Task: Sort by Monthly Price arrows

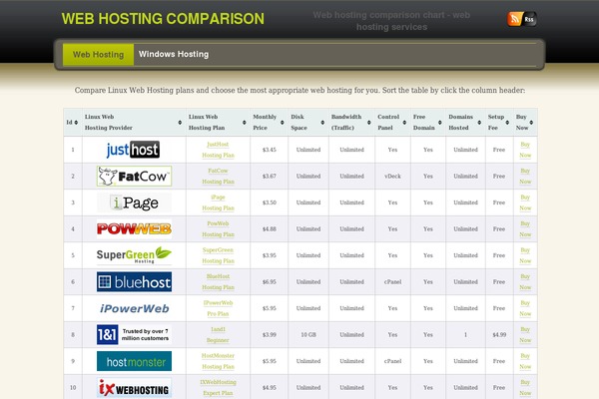Action: [283, 122]
